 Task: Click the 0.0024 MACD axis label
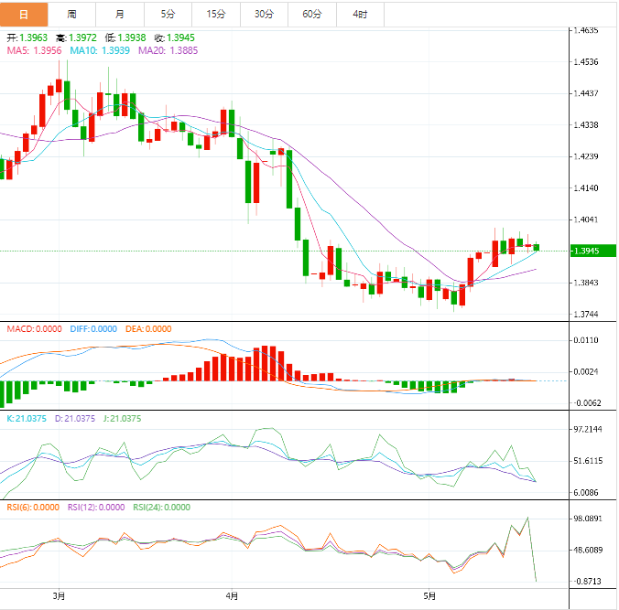click(x=586, y=371)
